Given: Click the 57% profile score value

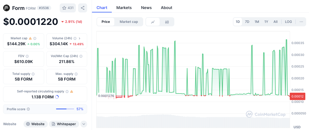Looking at the screenshot, I should [x=80, y=109].
